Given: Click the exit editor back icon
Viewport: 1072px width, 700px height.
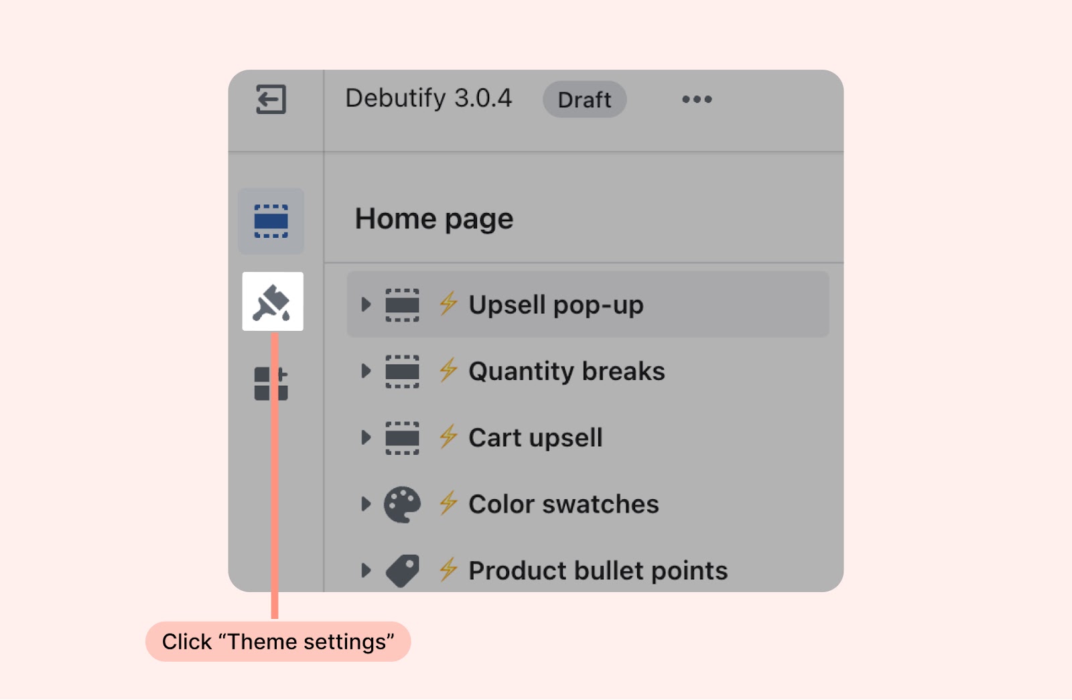Looking at the screenshot, I should pos(271,99).
